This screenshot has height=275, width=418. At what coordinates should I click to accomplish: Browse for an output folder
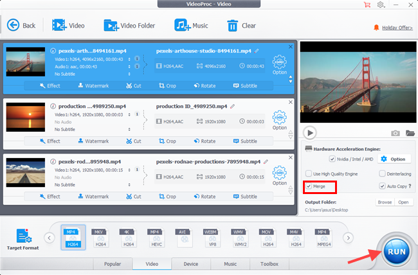coord(385,202)
